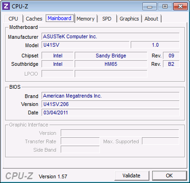Click the Validate button
This screenshot has width=190, height=183.
(132, 176)
